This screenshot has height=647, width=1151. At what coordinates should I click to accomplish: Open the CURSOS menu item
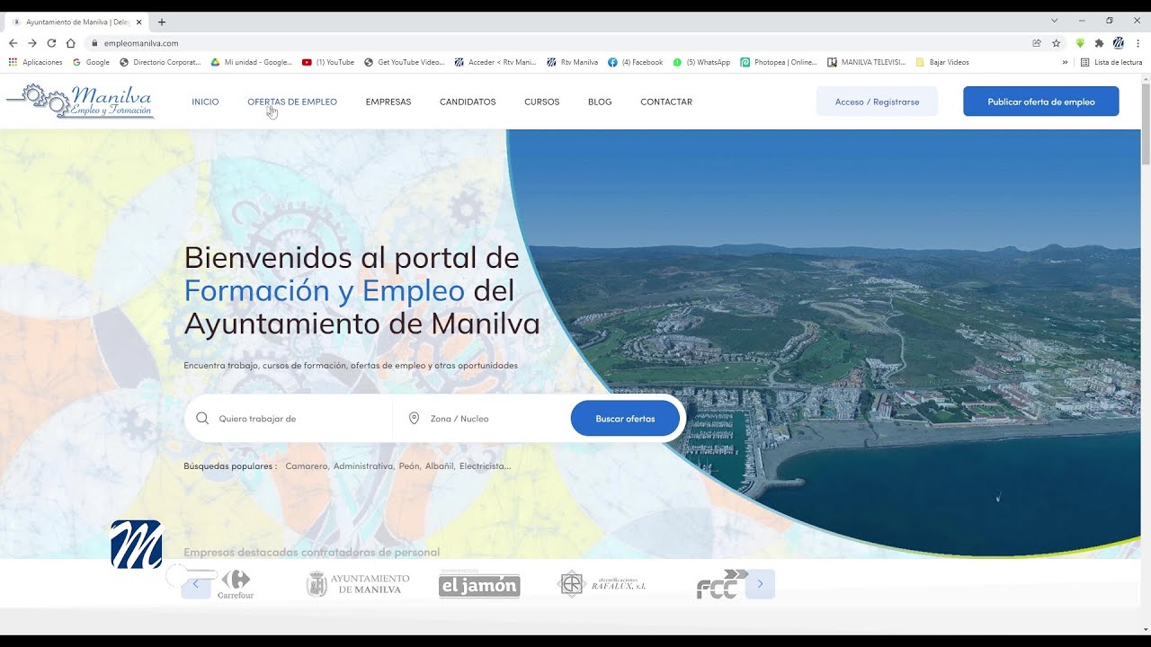click(542, 102)
